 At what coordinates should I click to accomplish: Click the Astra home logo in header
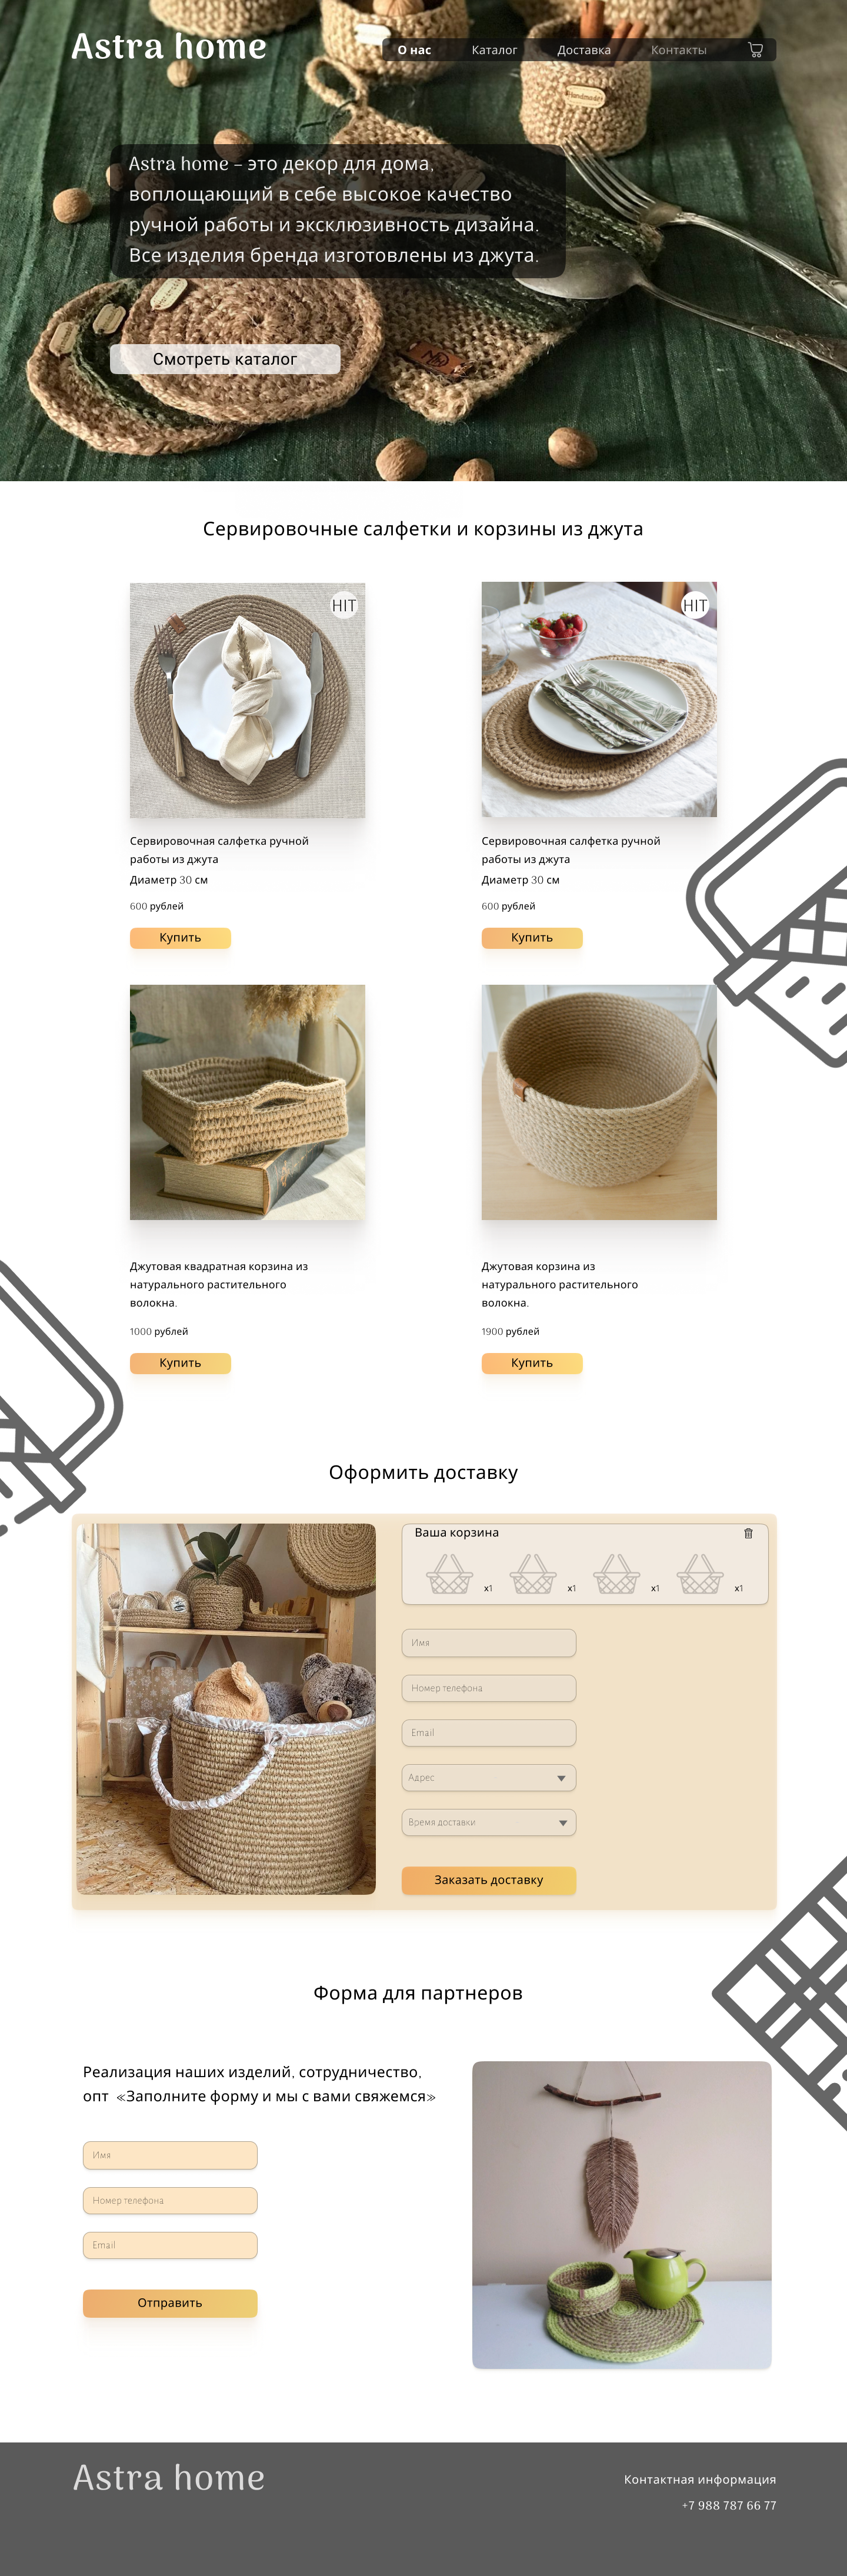tap(169, 46)
